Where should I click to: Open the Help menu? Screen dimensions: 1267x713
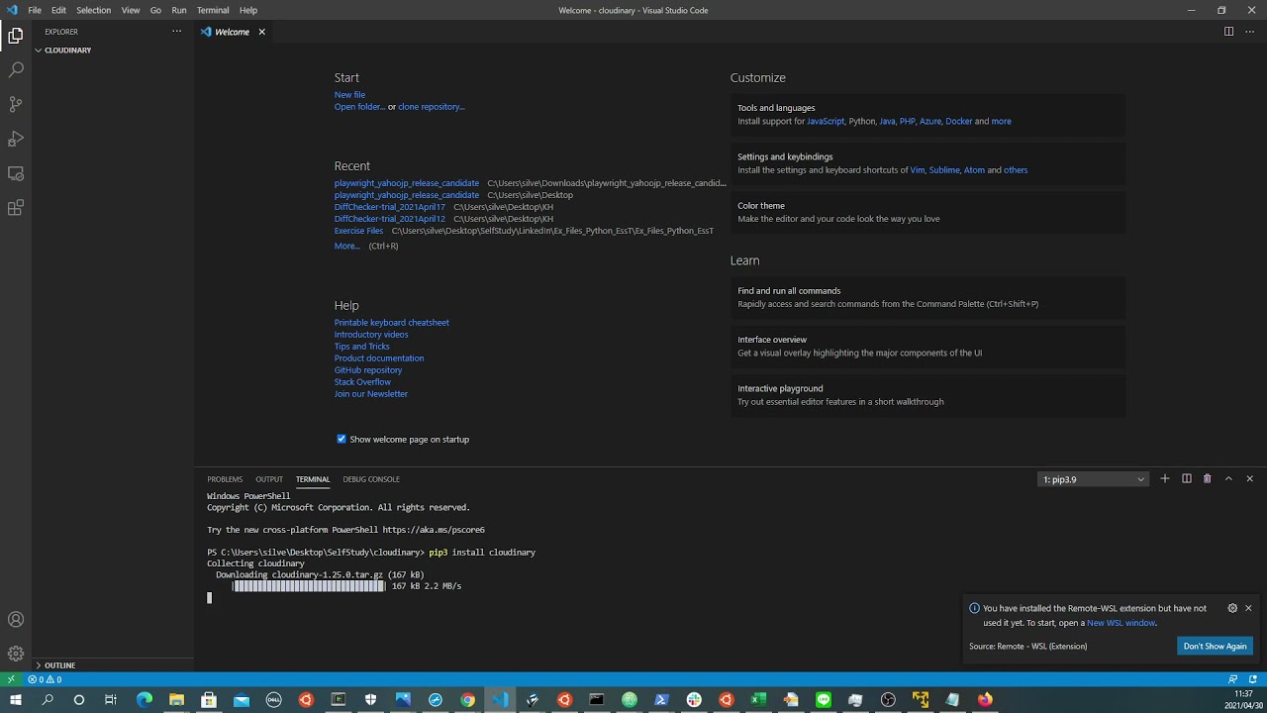click(x=248, y=10)
